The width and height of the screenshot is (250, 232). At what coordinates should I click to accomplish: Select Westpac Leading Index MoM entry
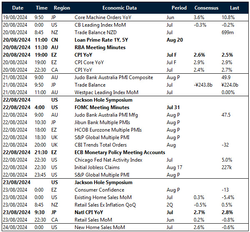pyautogui.click(x=106, y=92)
